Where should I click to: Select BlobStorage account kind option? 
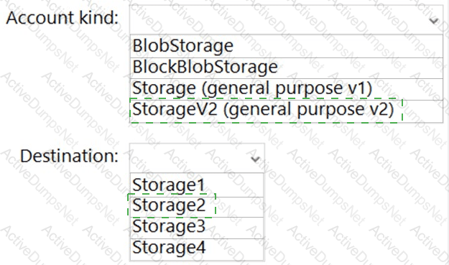pos(287,46)
